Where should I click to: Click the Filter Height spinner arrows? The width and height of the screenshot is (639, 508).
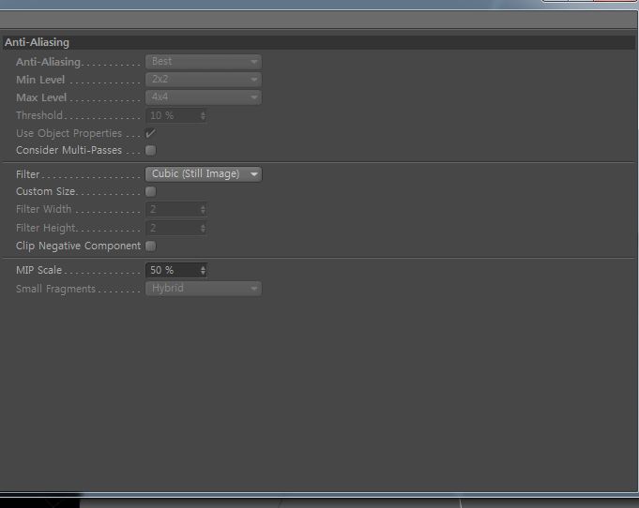(x=203, y=228)
